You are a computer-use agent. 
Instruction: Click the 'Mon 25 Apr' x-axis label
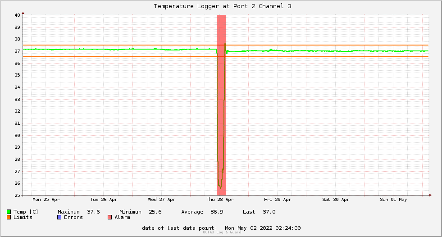point(46,200)
